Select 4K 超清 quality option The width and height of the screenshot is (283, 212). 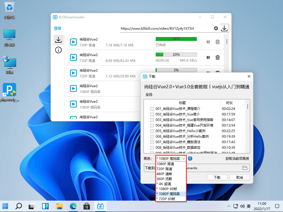click(171, 184)
